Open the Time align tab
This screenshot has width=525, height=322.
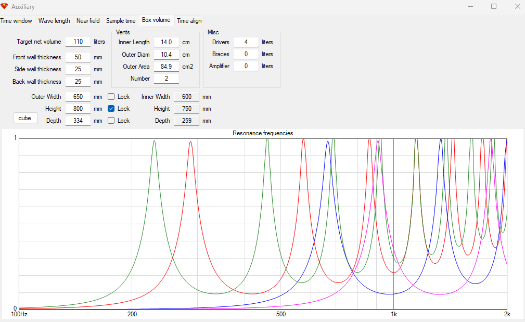point(189,21)
